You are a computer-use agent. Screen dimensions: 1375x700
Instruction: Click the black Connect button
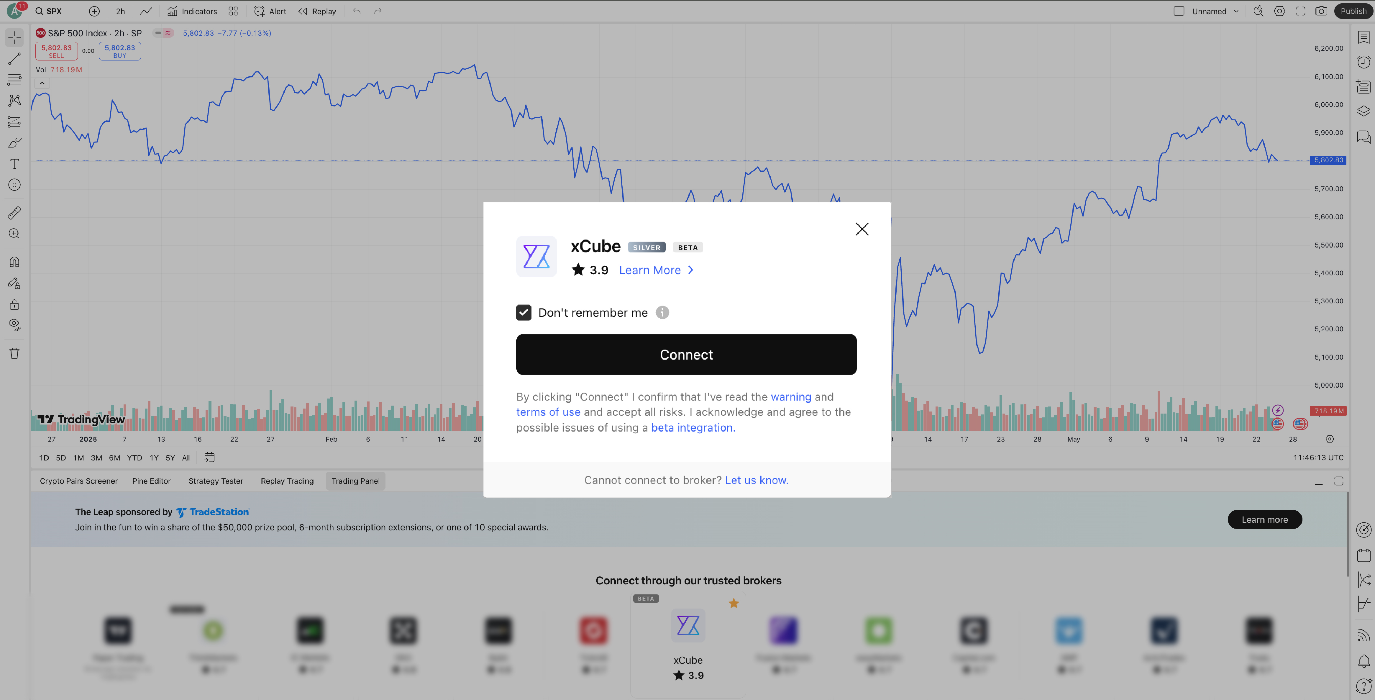(686, 355)
